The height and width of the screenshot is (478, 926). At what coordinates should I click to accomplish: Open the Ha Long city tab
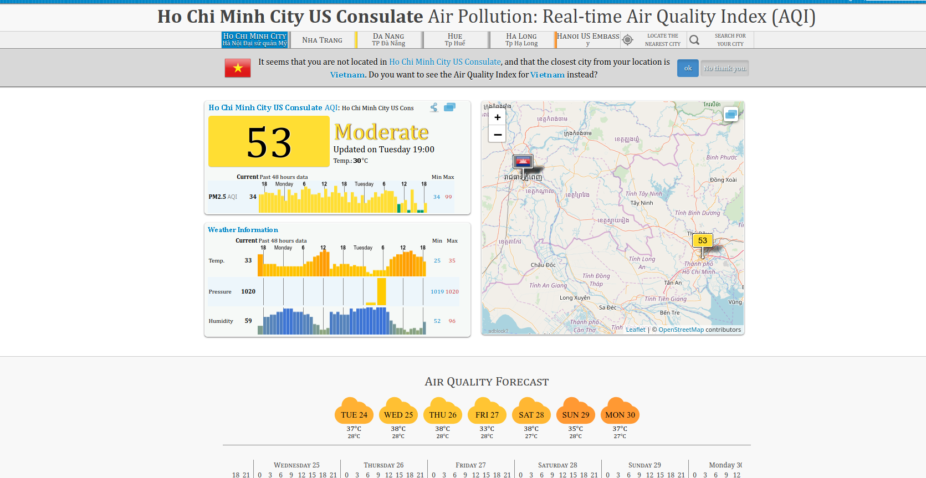point(521,39)
